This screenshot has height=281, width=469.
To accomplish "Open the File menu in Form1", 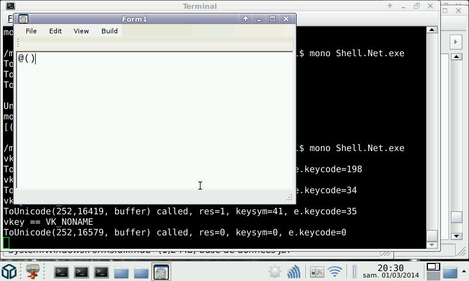I will [31, 31].
